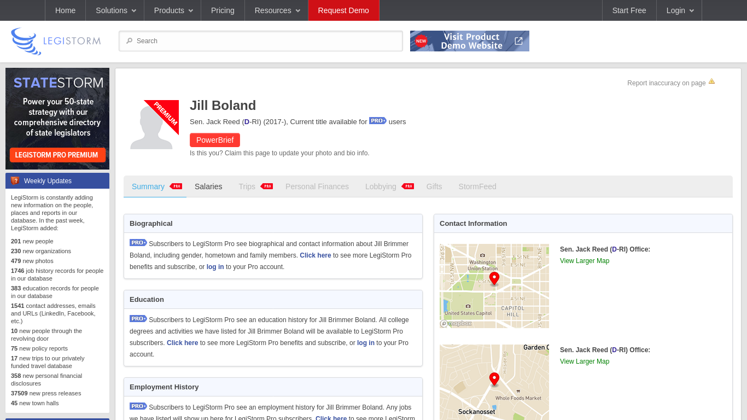Viewport: 747px width, 420px height.
Task: Open the Login dropdown
Action: [x=679, y=10]
